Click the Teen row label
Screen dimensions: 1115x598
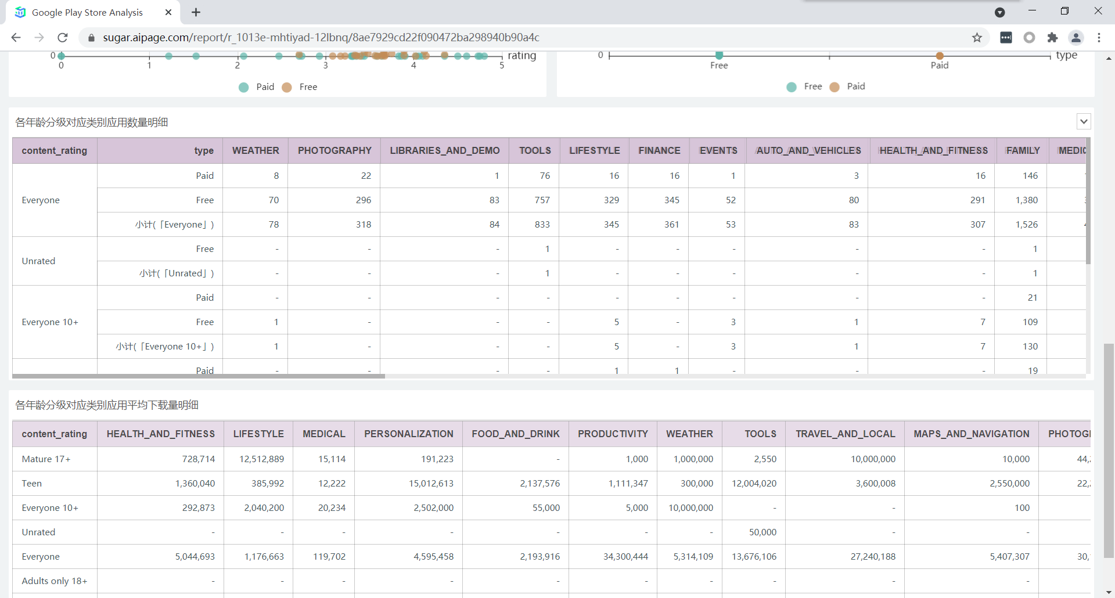pyautogui.click(x=31, y=484)
